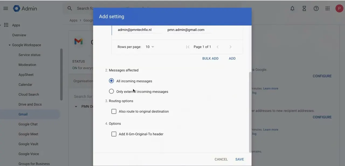Viewport: 345px width, 166px height.
Task: Click pmn.admin@gmail.com address cell
Action: coord(186,30)
